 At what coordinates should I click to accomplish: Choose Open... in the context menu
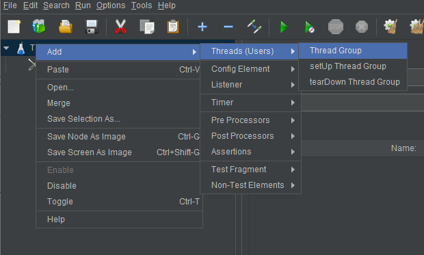click(118, 88)
